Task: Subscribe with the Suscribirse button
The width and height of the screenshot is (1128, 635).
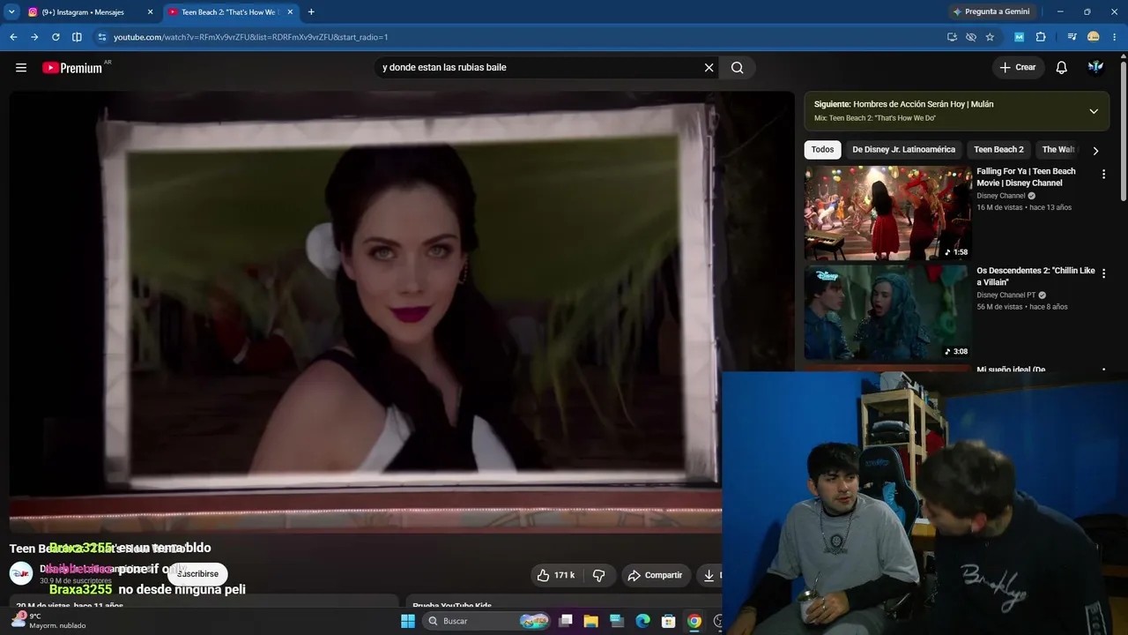Action: [197, 574]
